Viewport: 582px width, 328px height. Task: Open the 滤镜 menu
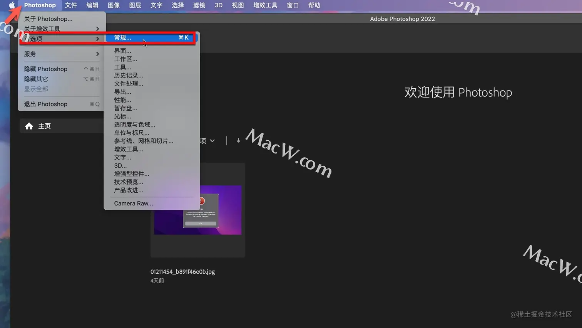click(199, 5)
